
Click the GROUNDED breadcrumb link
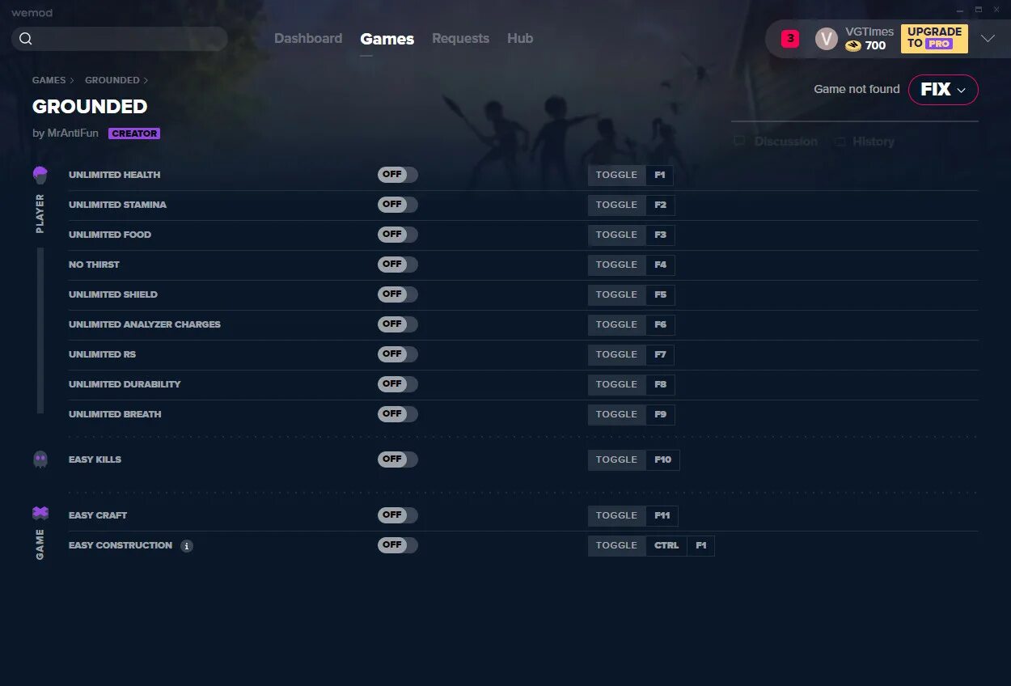click(x=112, y=81)
